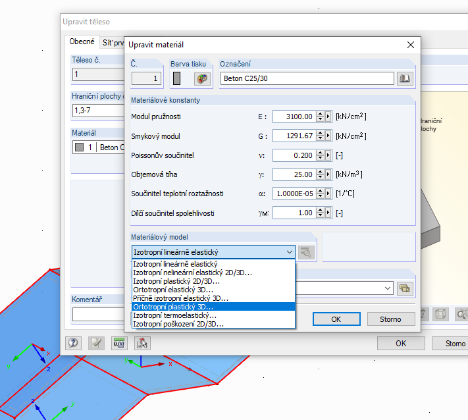
Task: Click the Hraniční plochy field 1,3-7
Action: coord(98,111)
